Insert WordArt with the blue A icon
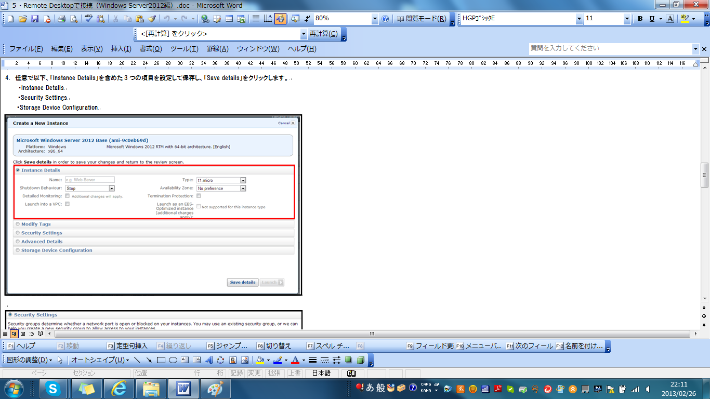 [x=209, y=360]
